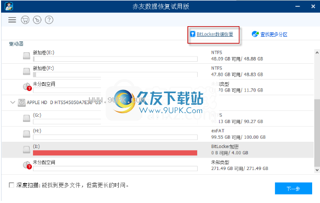This screenshot has width=320, height=203.
Task: Click 47.80 GB free of 48.83 GB text
Action: pyautogui.click(x=237, y=74)
